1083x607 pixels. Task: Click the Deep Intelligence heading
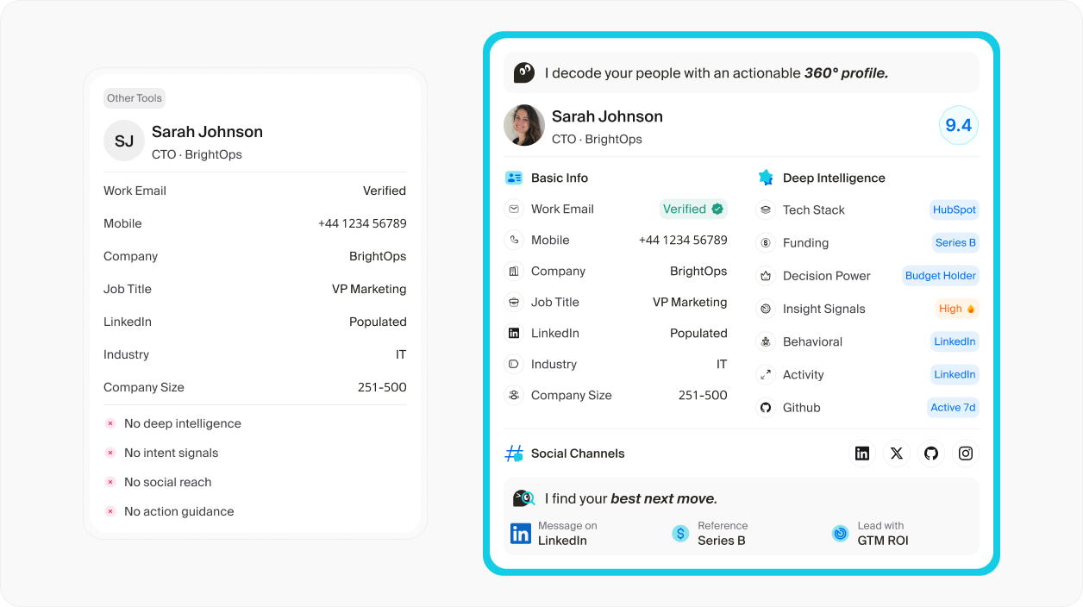[834, 178]
